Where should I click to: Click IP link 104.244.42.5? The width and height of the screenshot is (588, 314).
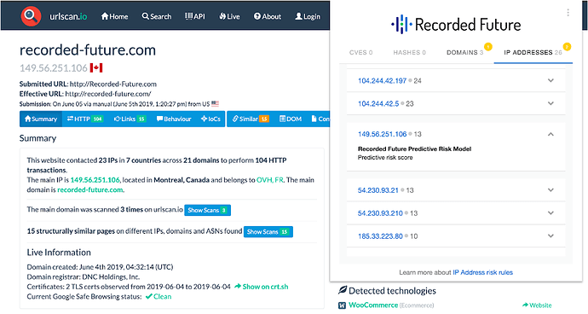[x=378, y=103]
